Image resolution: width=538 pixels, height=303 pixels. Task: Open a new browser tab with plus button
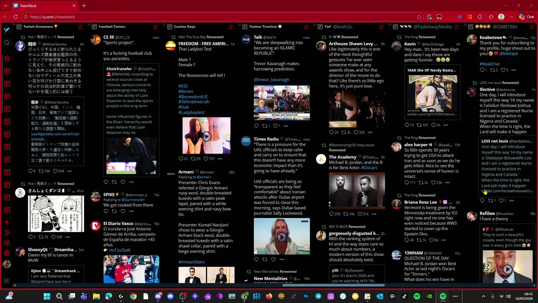84,5
